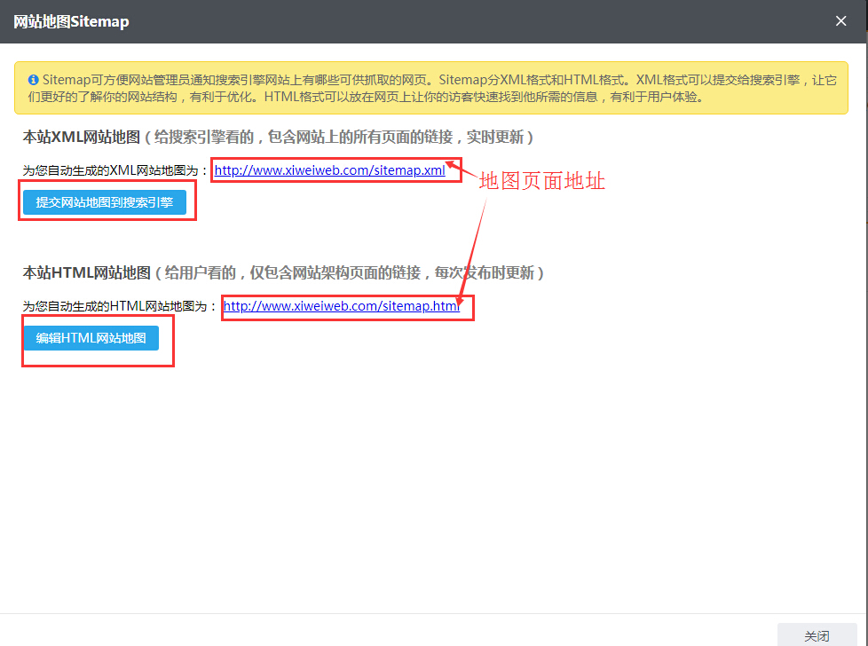
Task: Click the red 地图页面地址 annotation text
Action: tap(541, 182)
